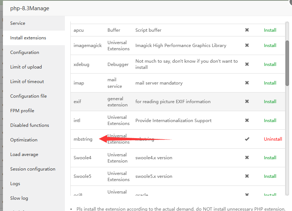Click the X status icon for xdebug
Viewport: 292px width, 211px height.
(247, 65)
